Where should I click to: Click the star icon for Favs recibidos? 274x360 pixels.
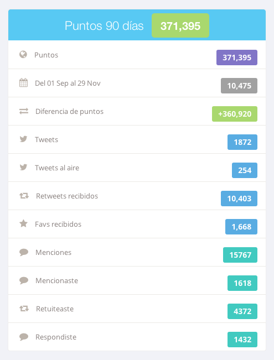point(23,223)
